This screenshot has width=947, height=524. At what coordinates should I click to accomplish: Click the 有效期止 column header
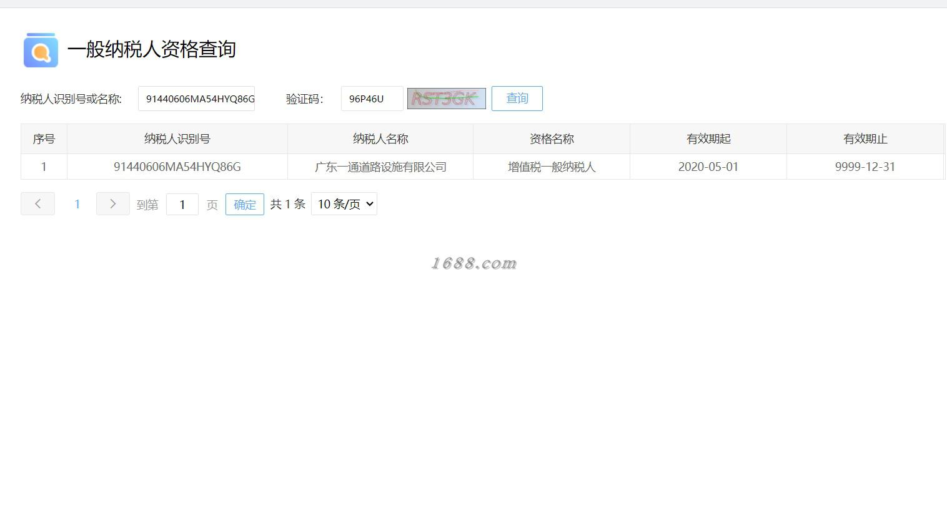pos(865,138)
